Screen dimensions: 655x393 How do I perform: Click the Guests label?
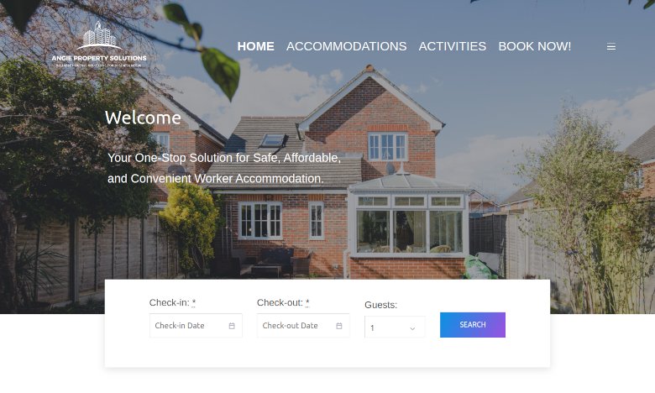[x=381, y=305]
